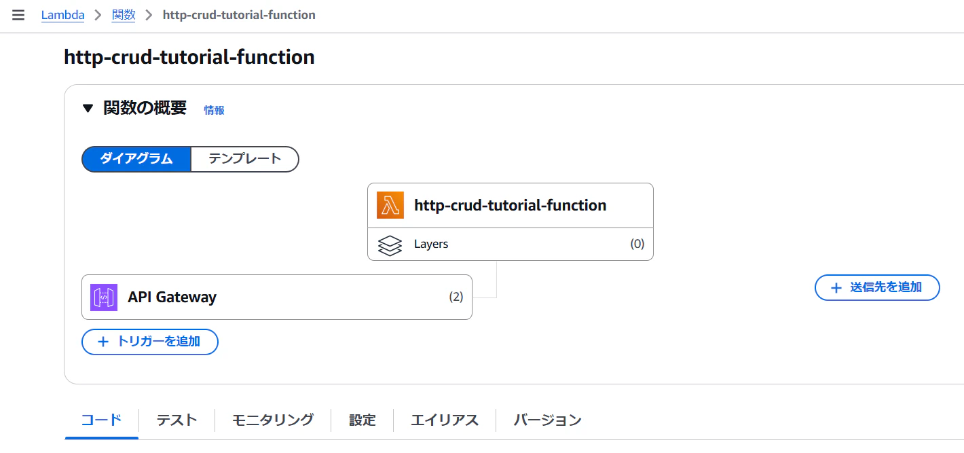Viewport: 964px width, 453px height.
Task: Select the 設定 tab
Action: click(363, 420)
